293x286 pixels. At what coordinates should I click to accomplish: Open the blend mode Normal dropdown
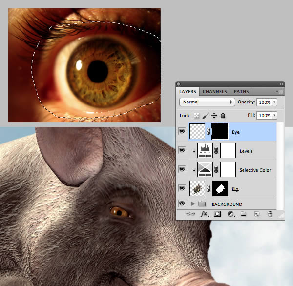[x=207, y=102]
